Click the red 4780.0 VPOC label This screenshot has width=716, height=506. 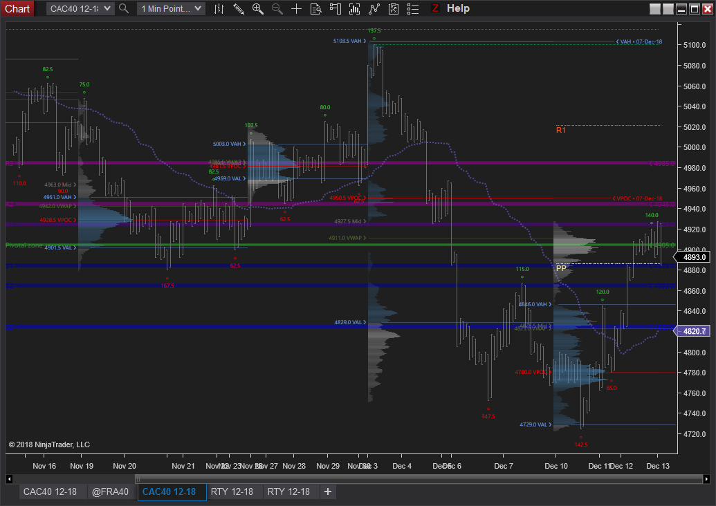(533, 372)
